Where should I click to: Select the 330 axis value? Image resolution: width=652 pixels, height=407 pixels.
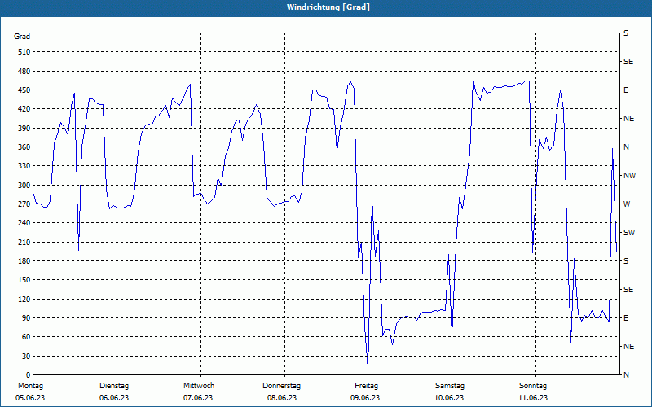(24, 166)
